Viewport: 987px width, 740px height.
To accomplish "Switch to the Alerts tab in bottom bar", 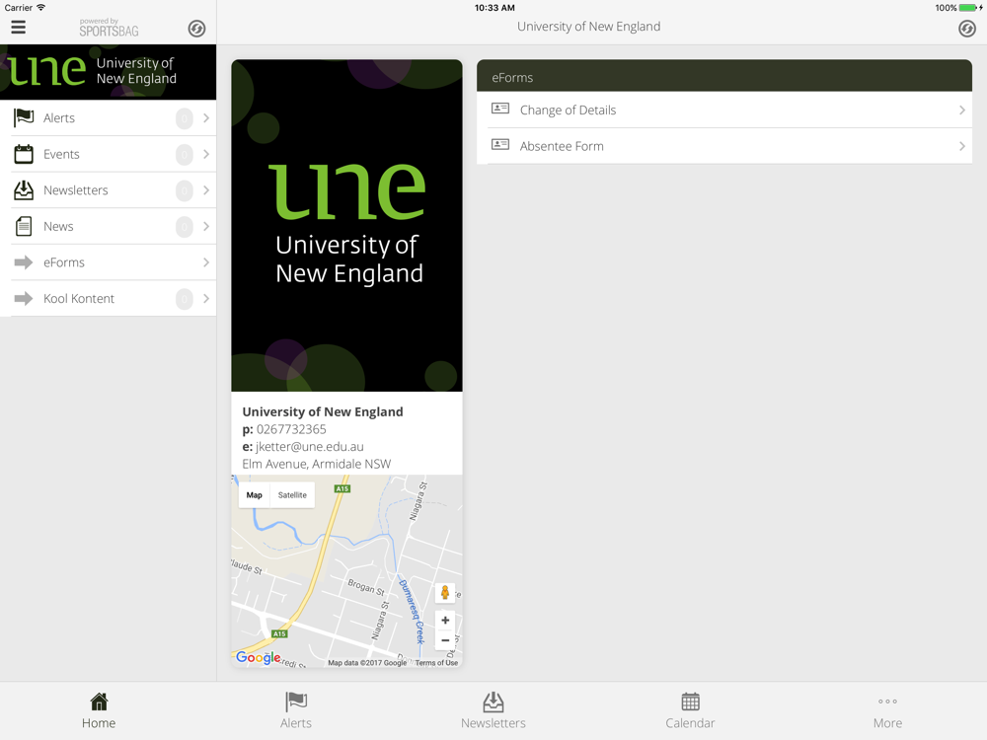I will click(x=296, y=711).
